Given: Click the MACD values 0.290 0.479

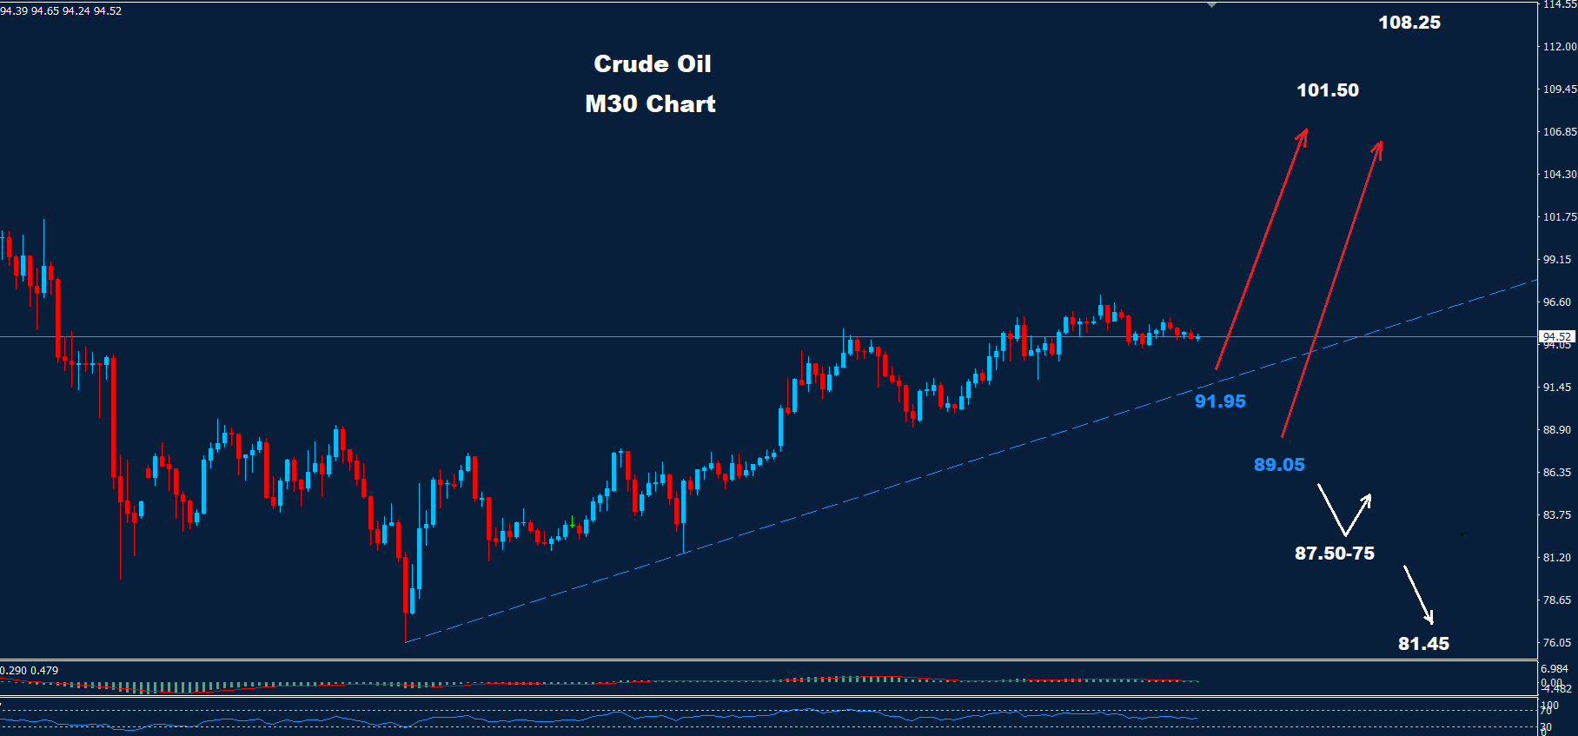Looking at the screenshot, I should tap(30, 671).
